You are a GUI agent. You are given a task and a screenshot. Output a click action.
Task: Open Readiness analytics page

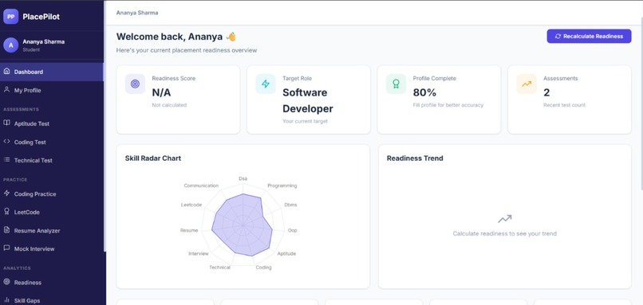pyautogui.click(x=52, y=283)
